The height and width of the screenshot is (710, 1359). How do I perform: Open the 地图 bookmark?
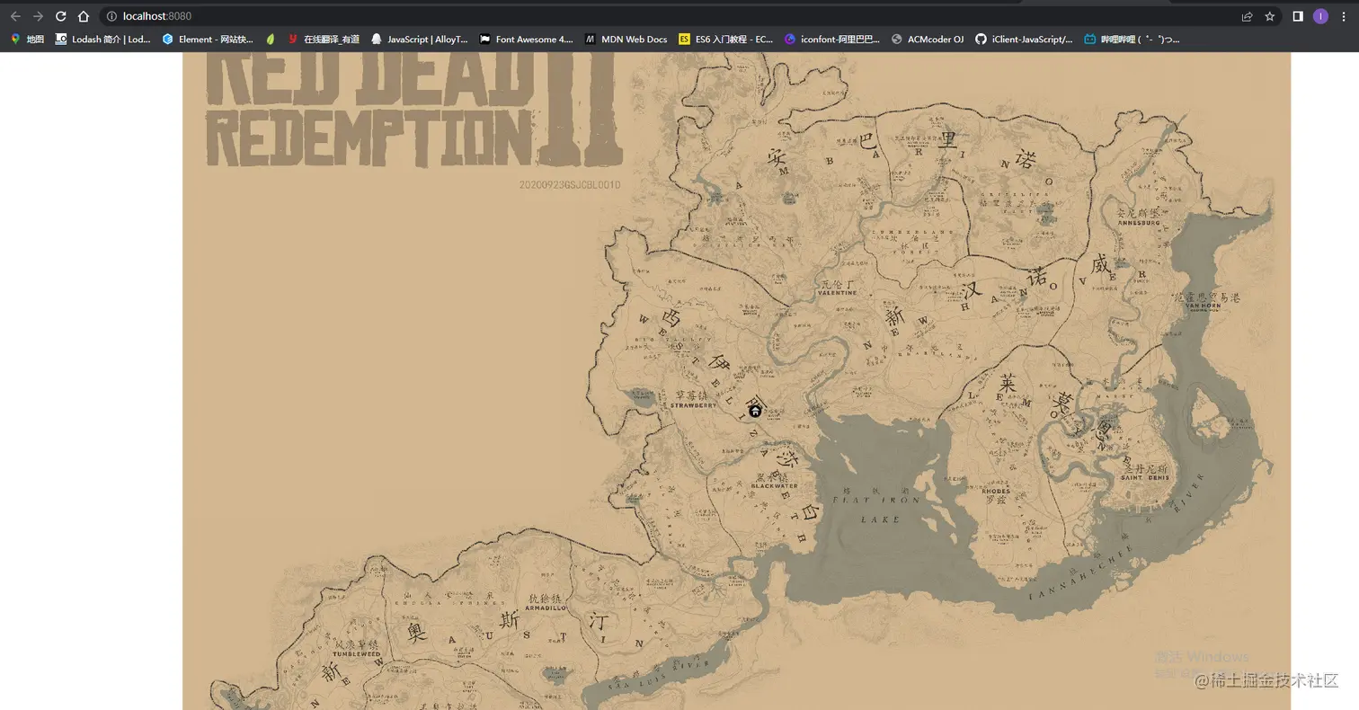coord(27,40)
